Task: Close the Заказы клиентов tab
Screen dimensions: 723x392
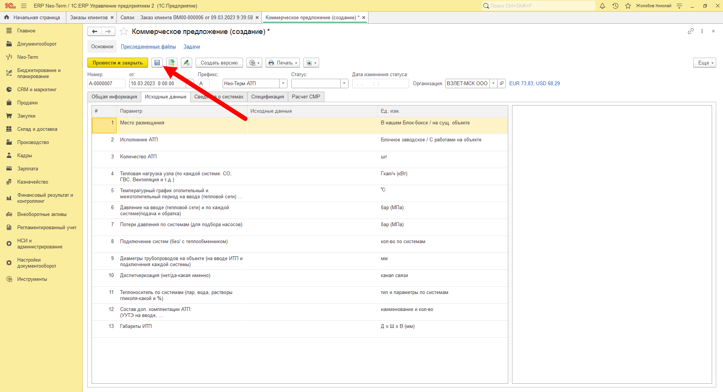Action: pos(112,18)
